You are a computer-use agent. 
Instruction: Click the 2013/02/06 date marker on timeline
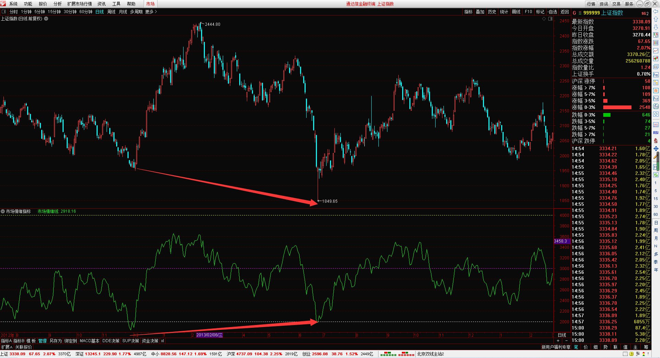(209, 335)
